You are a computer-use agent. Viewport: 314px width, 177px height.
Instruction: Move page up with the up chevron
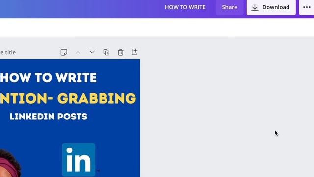[78, 53]
